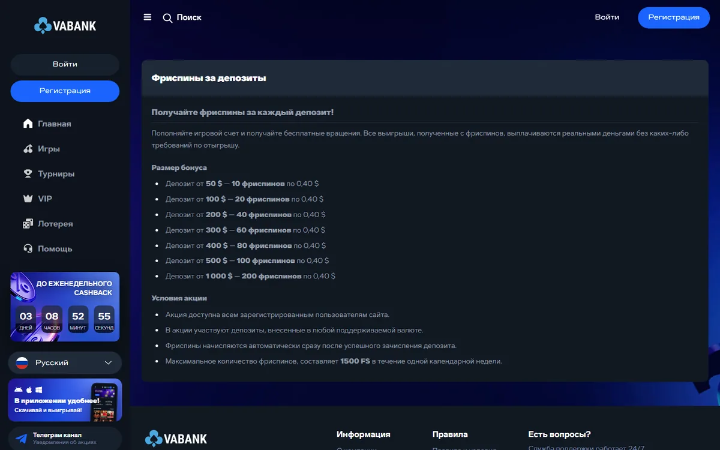
Task: Click the footer Информация heading
Action: tap(364, 434)
